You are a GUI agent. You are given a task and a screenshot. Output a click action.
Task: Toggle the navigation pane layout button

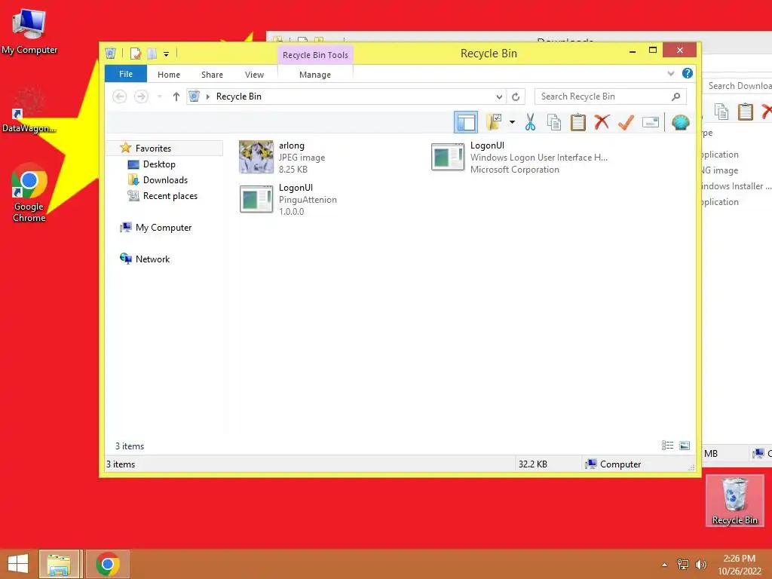pos(465,122)
